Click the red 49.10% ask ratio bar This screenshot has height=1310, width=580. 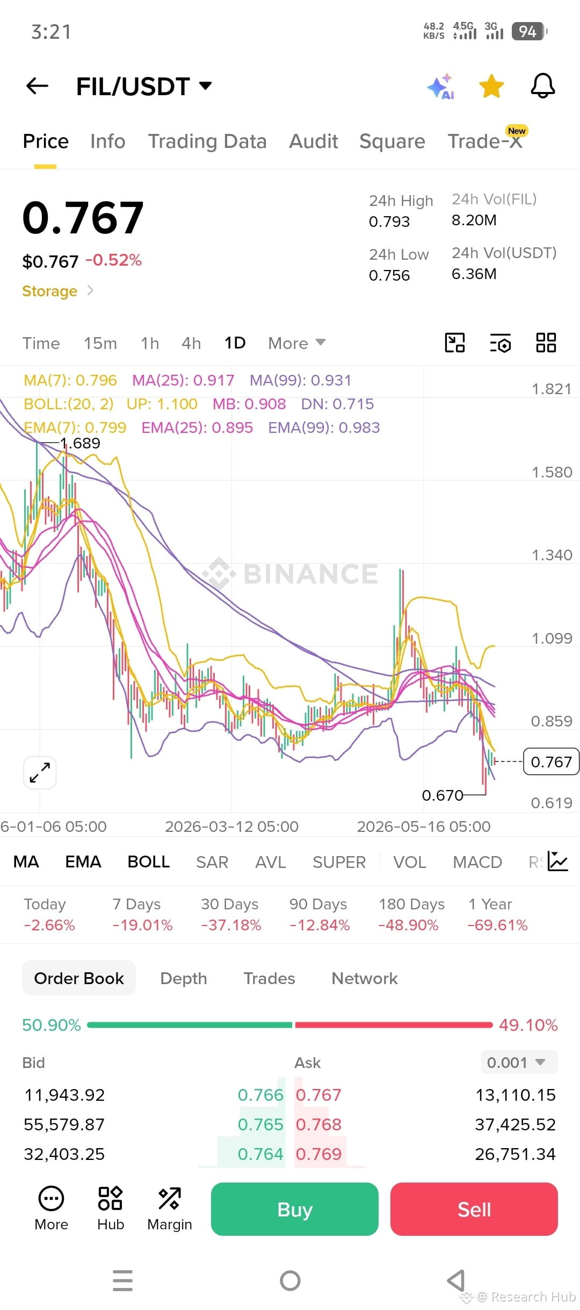pos(394,1025)
